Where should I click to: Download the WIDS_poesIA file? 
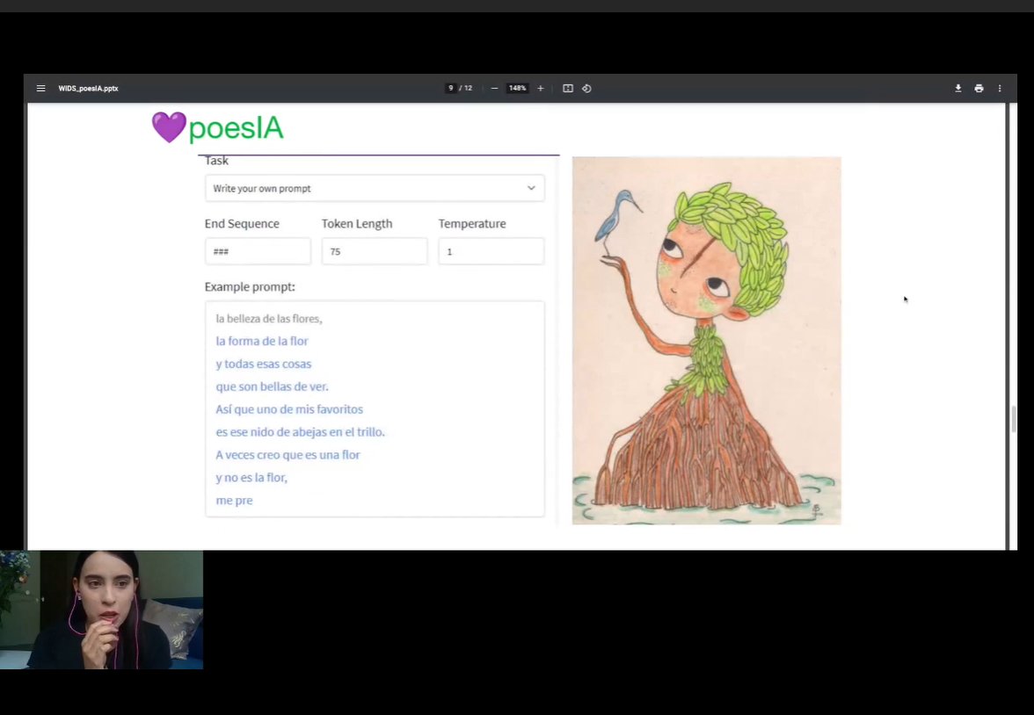click(958, 89)
